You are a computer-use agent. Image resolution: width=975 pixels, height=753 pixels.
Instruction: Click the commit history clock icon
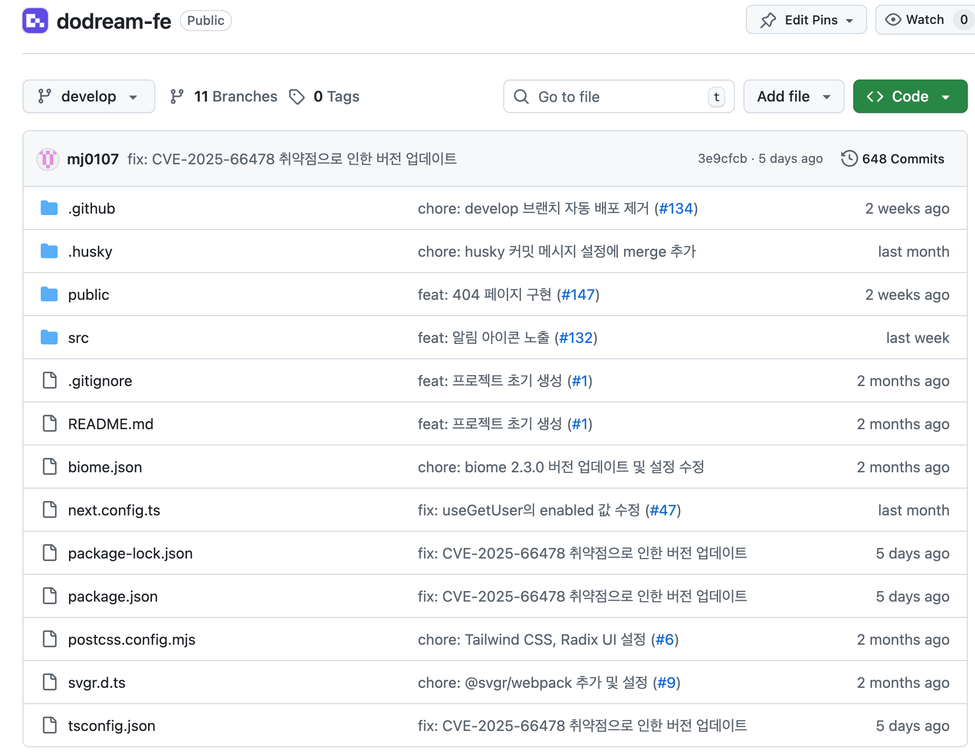click(849, 159)
